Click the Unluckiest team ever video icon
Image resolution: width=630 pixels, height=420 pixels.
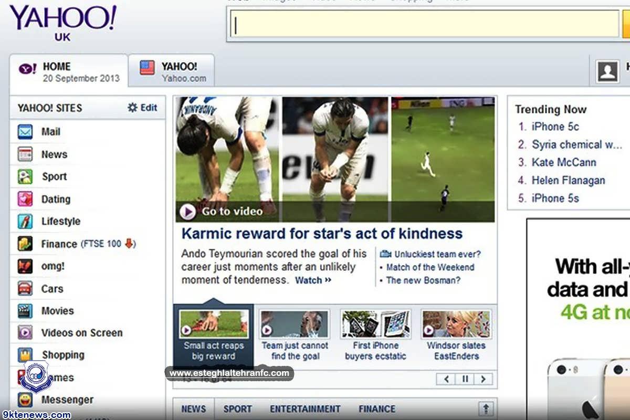point(386,254)
